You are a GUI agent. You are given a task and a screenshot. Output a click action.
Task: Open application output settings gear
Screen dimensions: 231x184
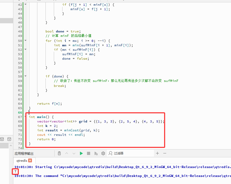pyautogui.click(x=103, y=153)
